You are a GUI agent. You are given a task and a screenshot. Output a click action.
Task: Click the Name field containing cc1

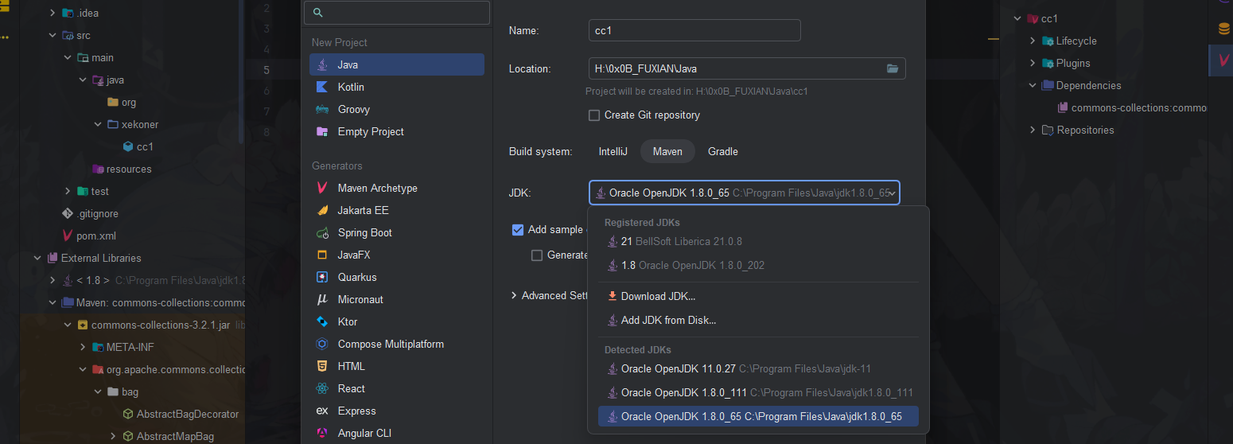[694, 30]
